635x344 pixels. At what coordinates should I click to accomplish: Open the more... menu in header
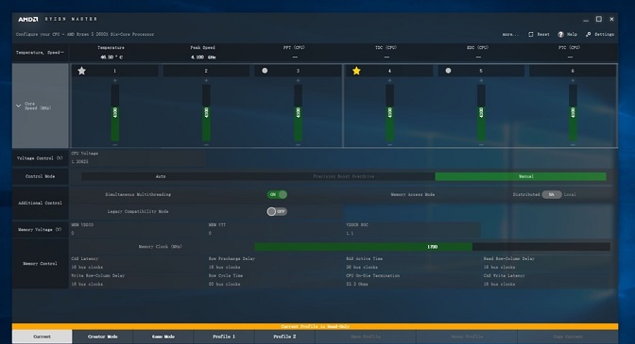click(510, 34)
